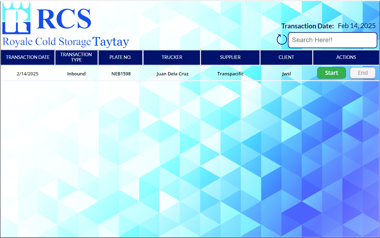This screenshot has width=380, height=238.
Task: Click the Royale Cold Storage Taytay title
Action: [x=66, y=42]
